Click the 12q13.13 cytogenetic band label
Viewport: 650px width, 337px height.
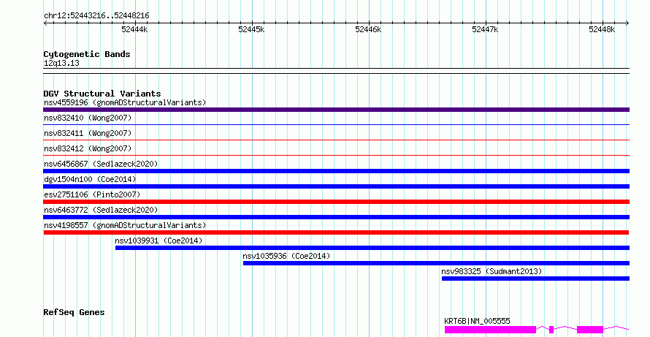click(x=61, y=64)
